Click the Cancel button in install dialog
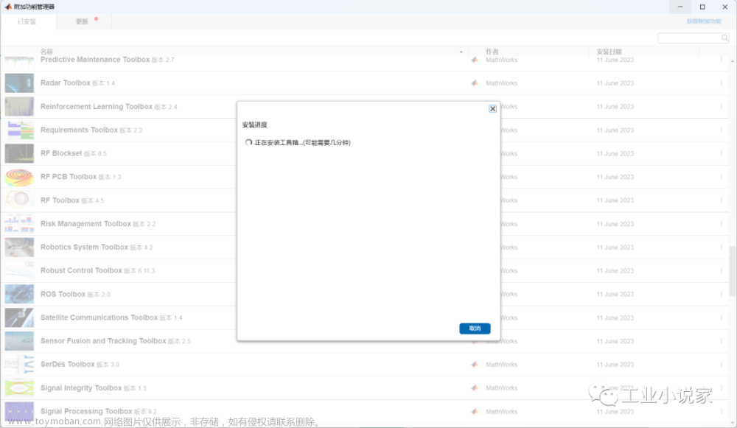 [x=475, y=329]
